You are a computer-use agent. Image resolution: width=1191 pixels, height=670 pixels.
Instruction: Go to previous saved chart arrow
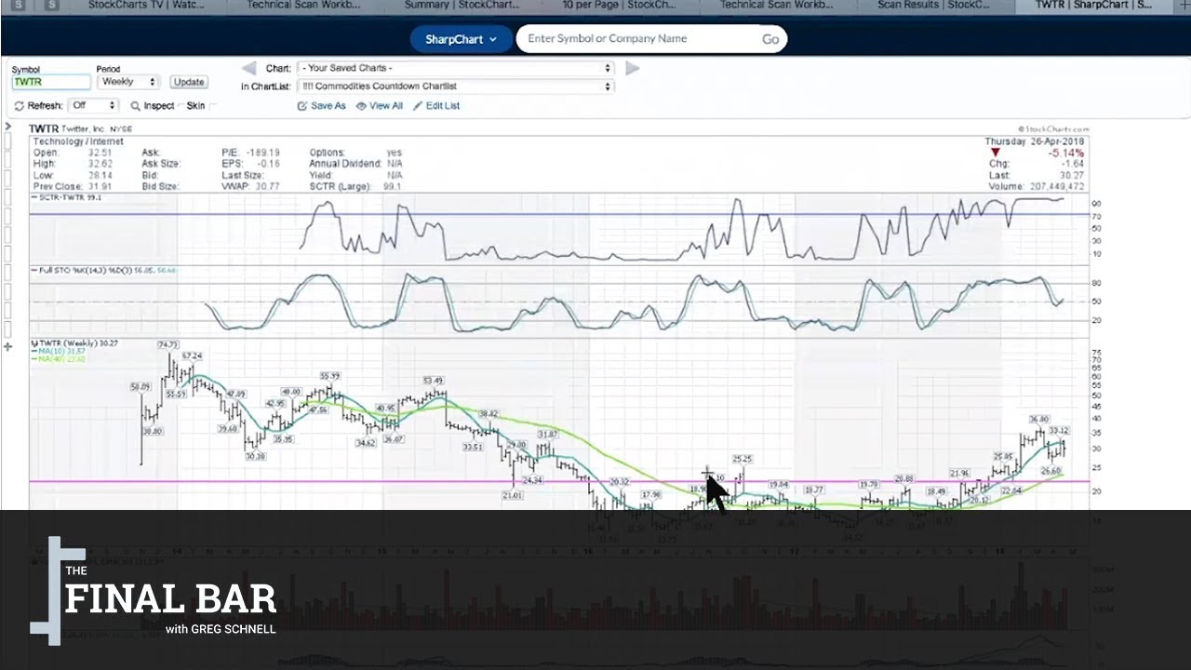248,68
